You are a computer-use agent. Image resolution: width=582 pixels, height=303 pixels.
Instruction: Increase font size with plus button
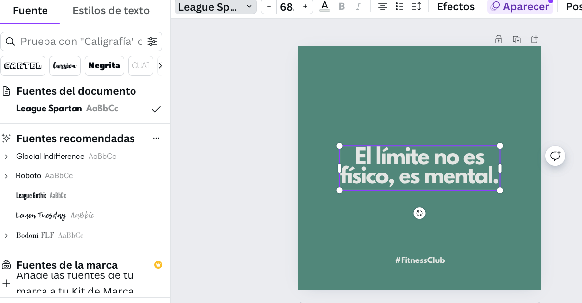click(305, 7)
